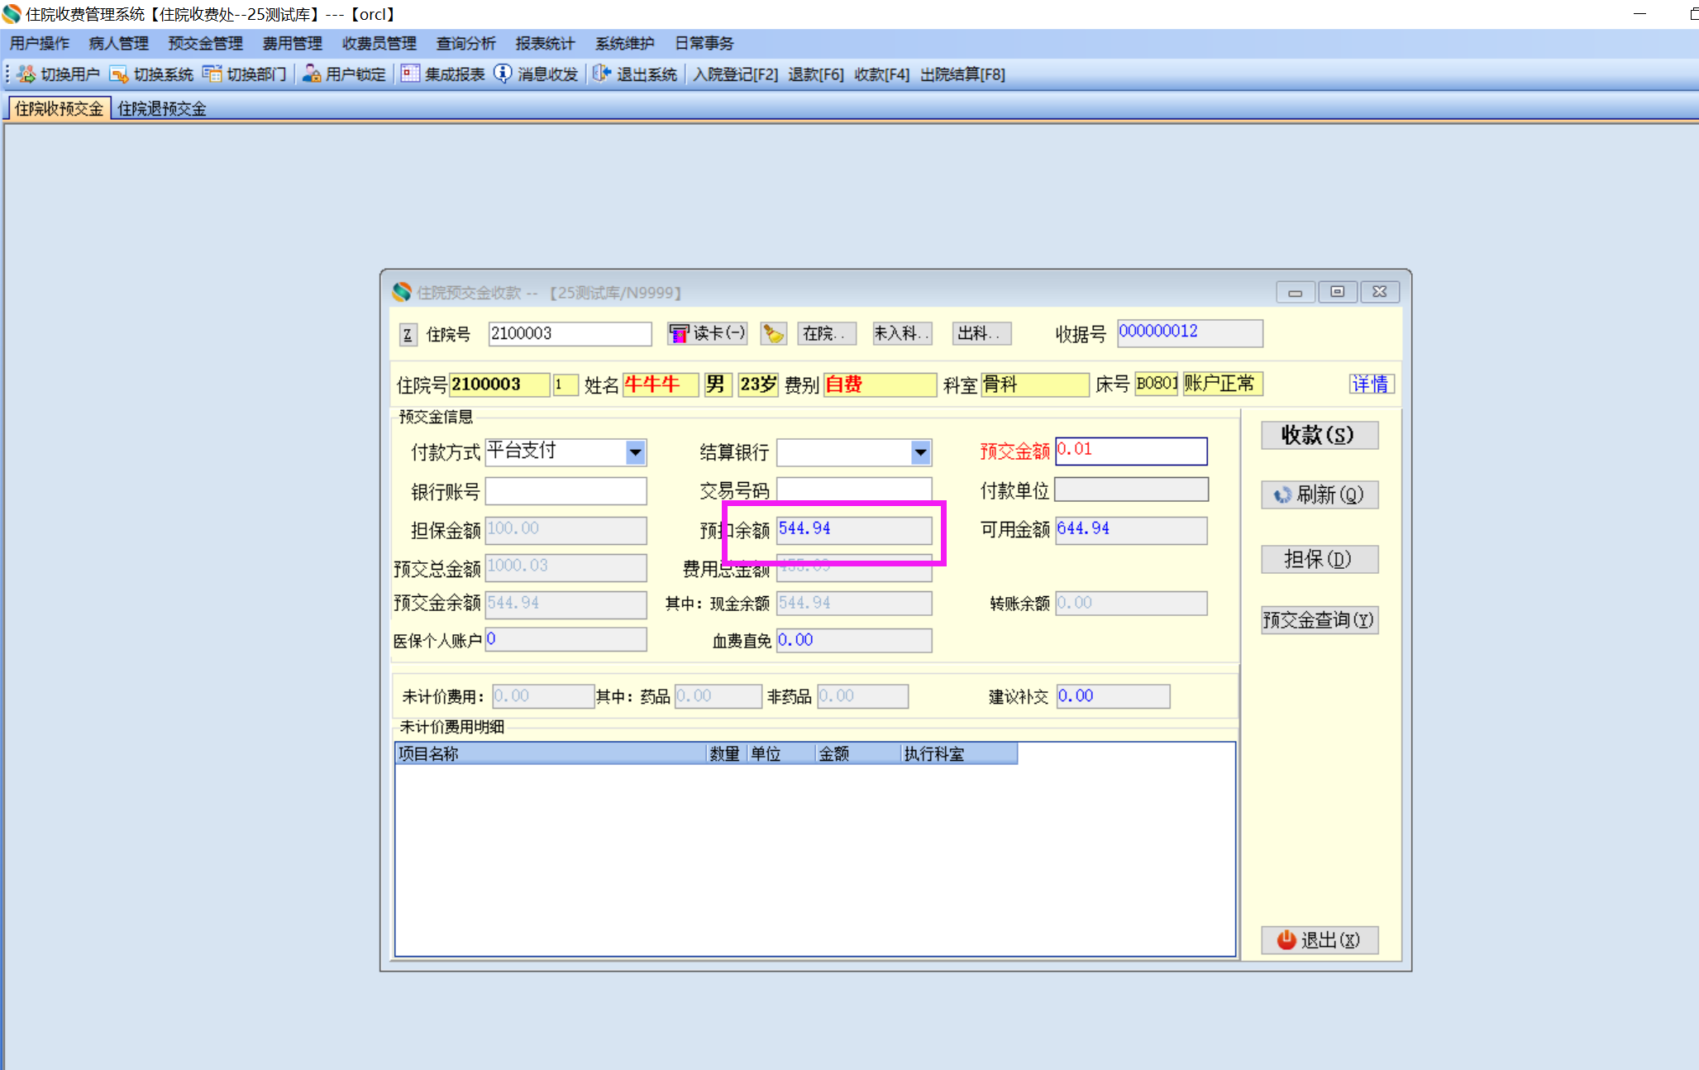Open the 预交金管理 menu
This screenshot has height=1070, width=1699.
[x=205, y=43]
